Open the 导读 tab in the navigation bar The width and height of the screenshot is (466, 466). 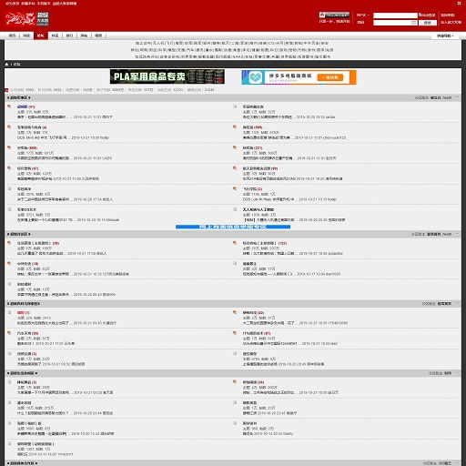26,35
